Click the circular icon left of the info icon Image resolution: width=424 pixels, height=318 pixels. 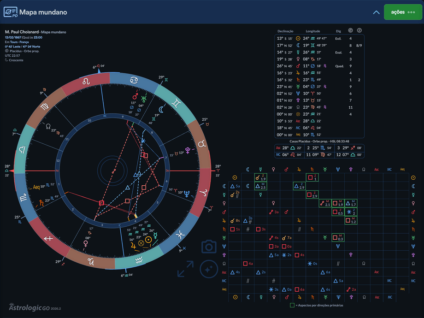350,30
